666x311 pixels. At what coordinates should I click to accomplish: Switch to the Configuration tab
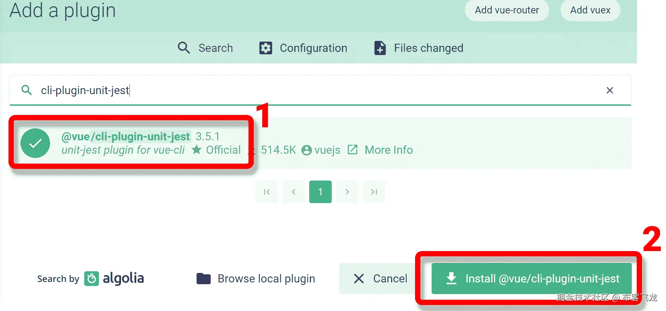click(x=303, y=48)
